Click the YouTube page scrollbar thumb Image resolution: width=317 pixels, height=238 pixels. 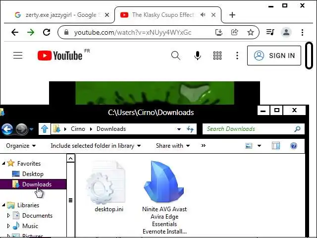[309, 55]
